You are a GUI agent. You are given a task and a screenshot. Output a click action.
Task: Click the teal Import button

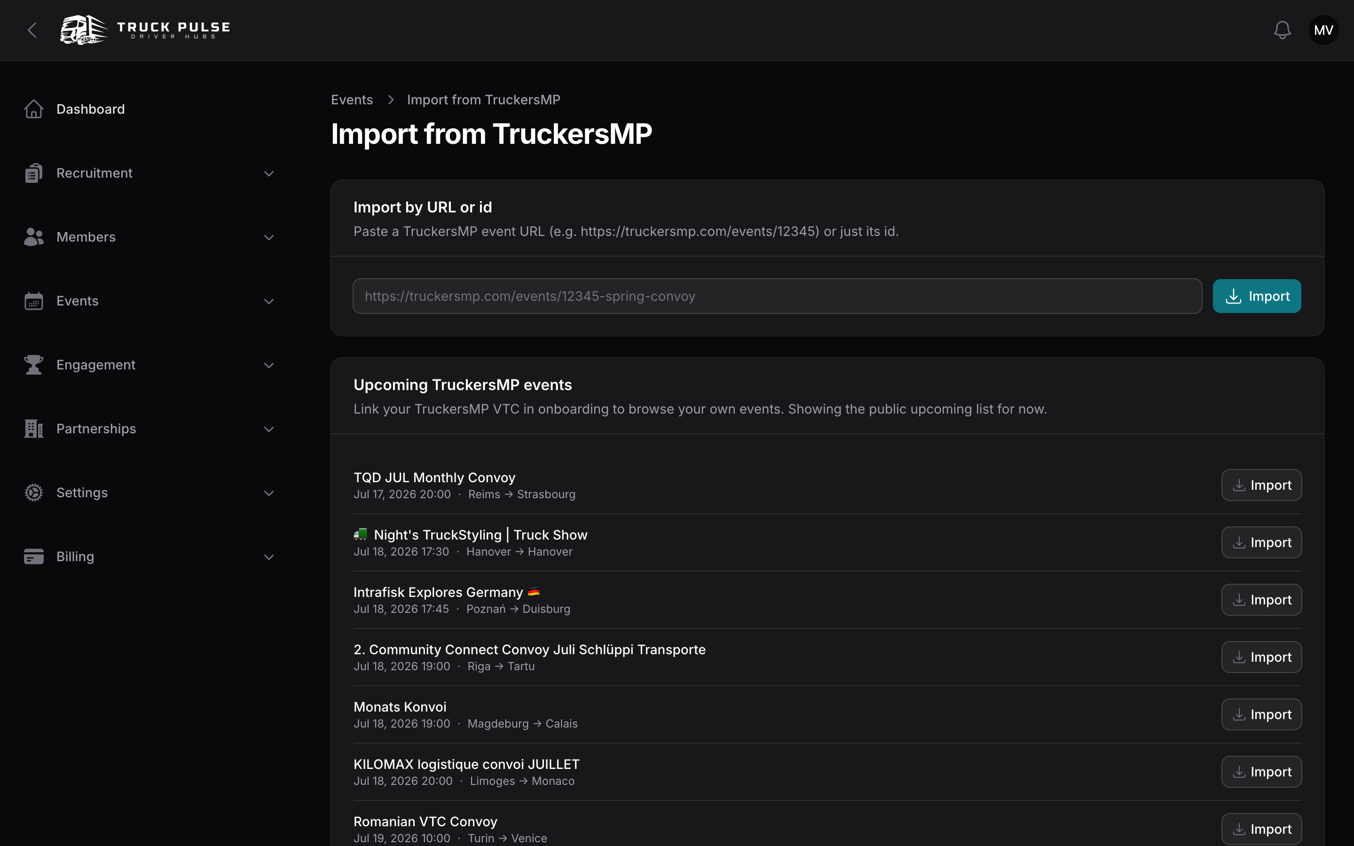[1257, 296]
